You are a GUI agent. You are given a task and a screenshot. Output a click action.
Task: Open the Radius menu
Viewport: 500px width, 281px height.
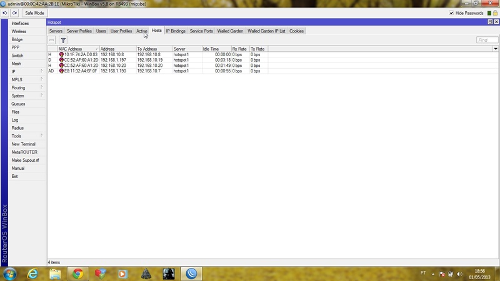(x=27, y=128)
